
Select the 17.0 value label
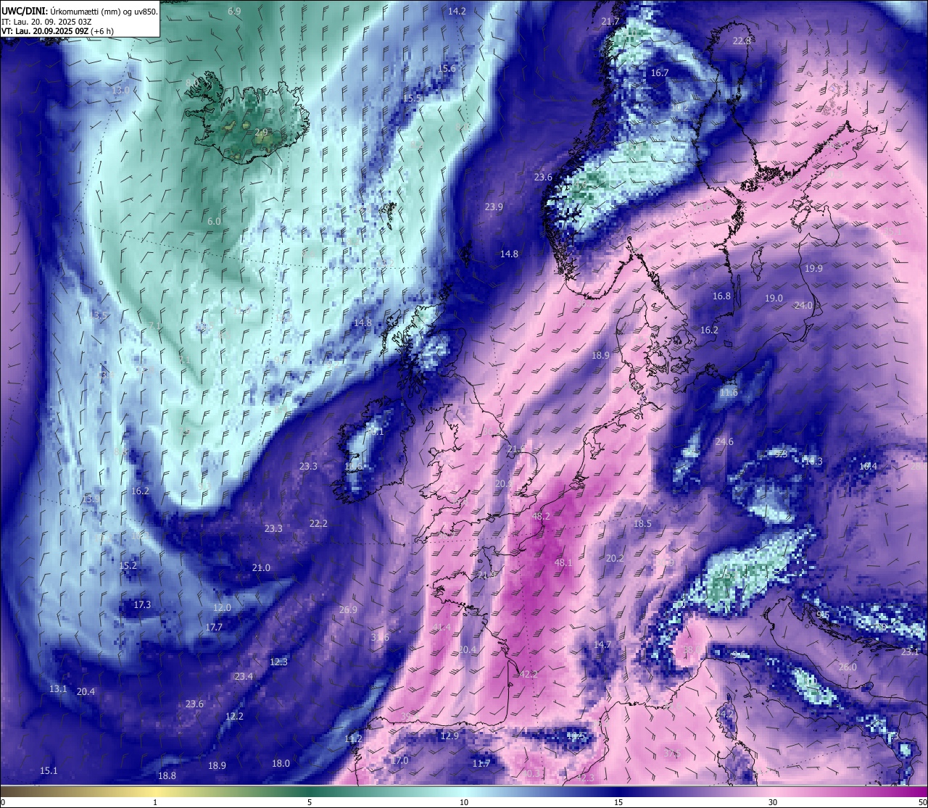(x=400, y=760)
